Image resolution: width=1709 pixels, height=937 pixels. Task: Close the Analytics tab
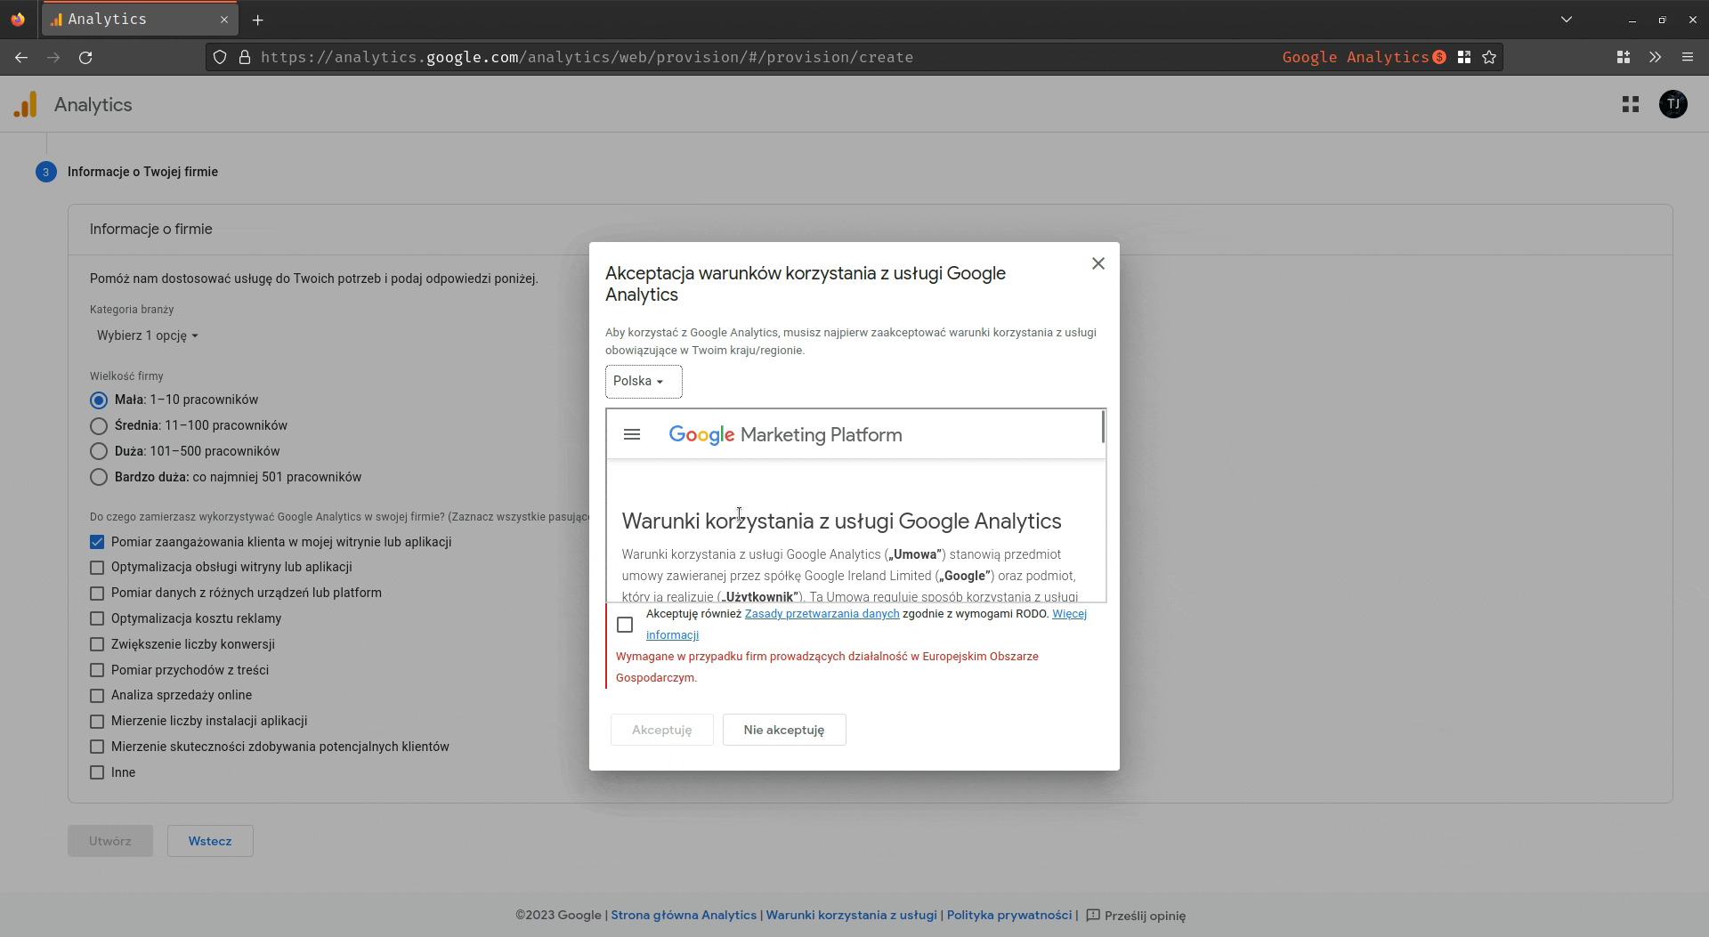coord(224,19)
